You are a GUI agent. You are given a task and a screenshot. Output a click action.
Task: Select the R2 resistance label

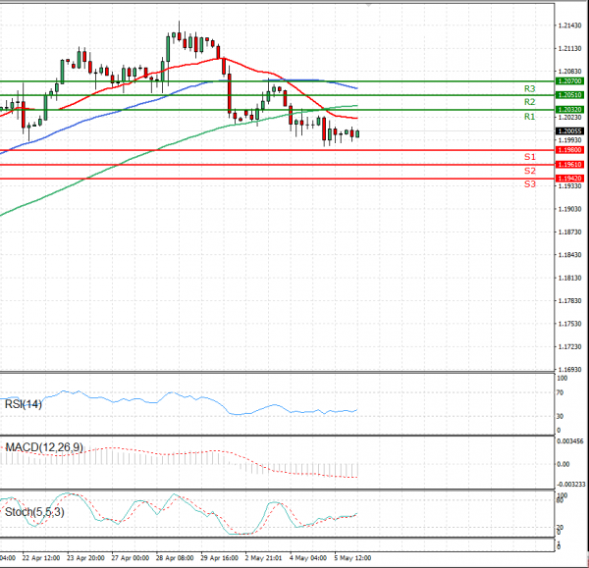click(x=530, y=102)
